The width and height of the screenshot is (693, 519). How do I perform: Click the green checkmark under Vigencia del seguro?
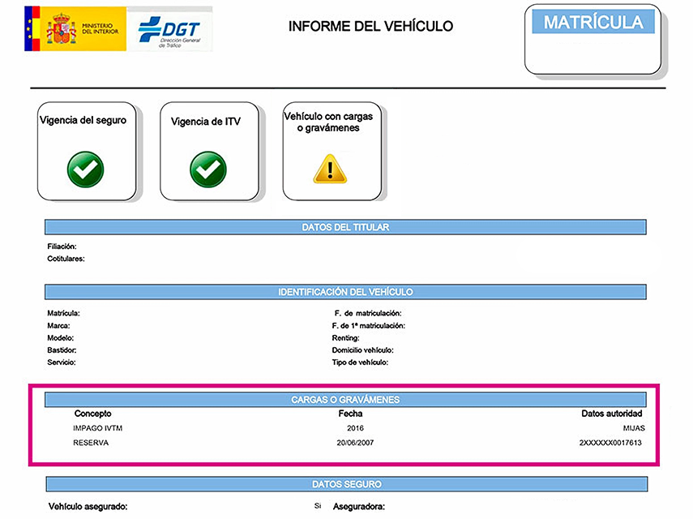point(85,168)
